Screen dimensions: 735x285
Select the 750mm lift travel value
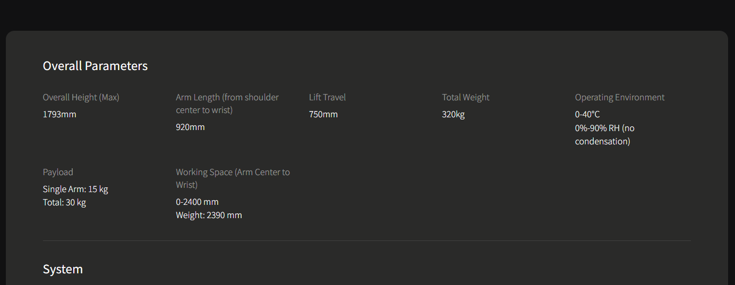click(323, 114)
